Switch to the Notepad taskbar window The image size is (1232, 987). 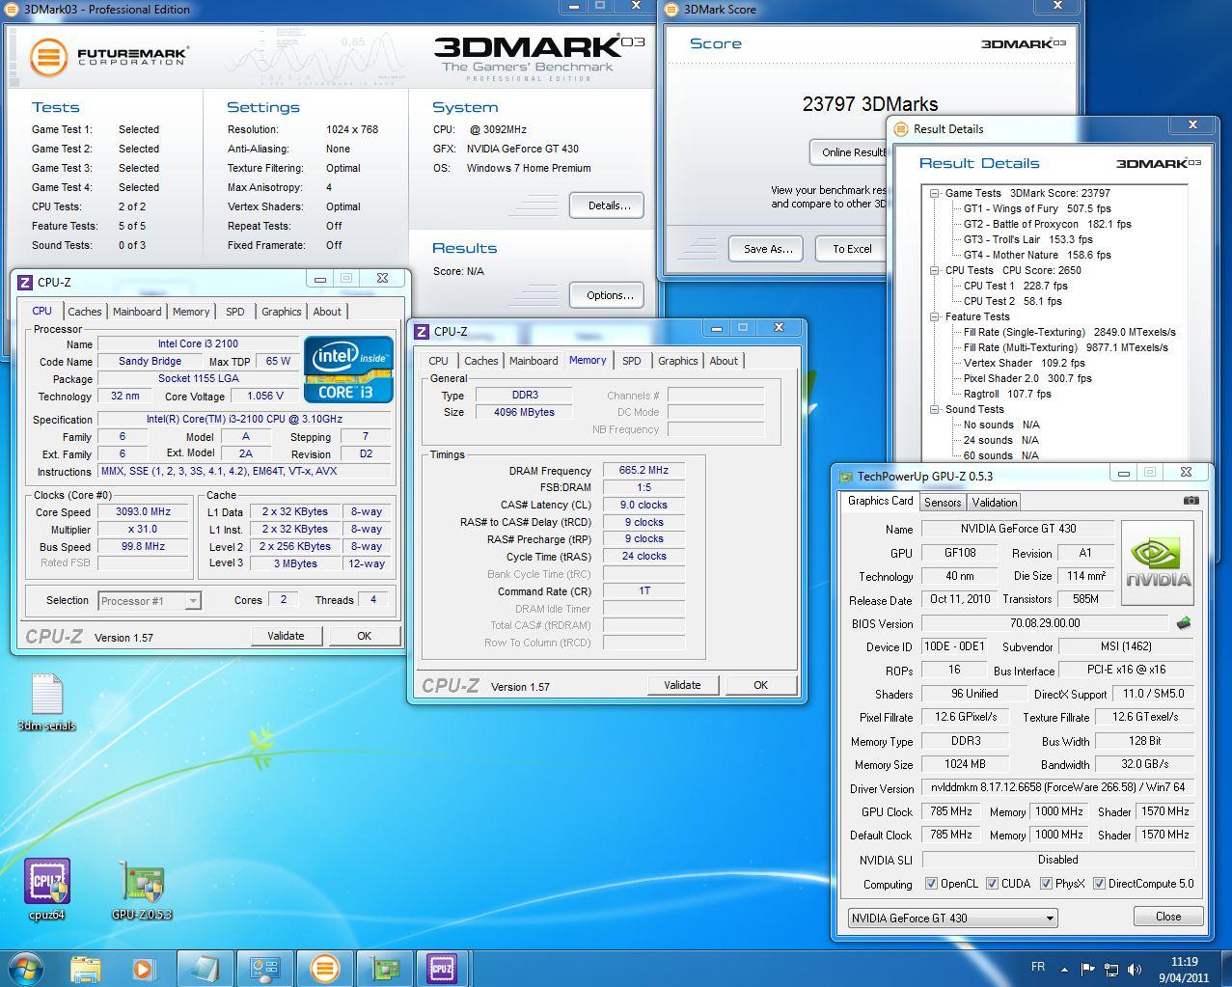tap(205, 969)
